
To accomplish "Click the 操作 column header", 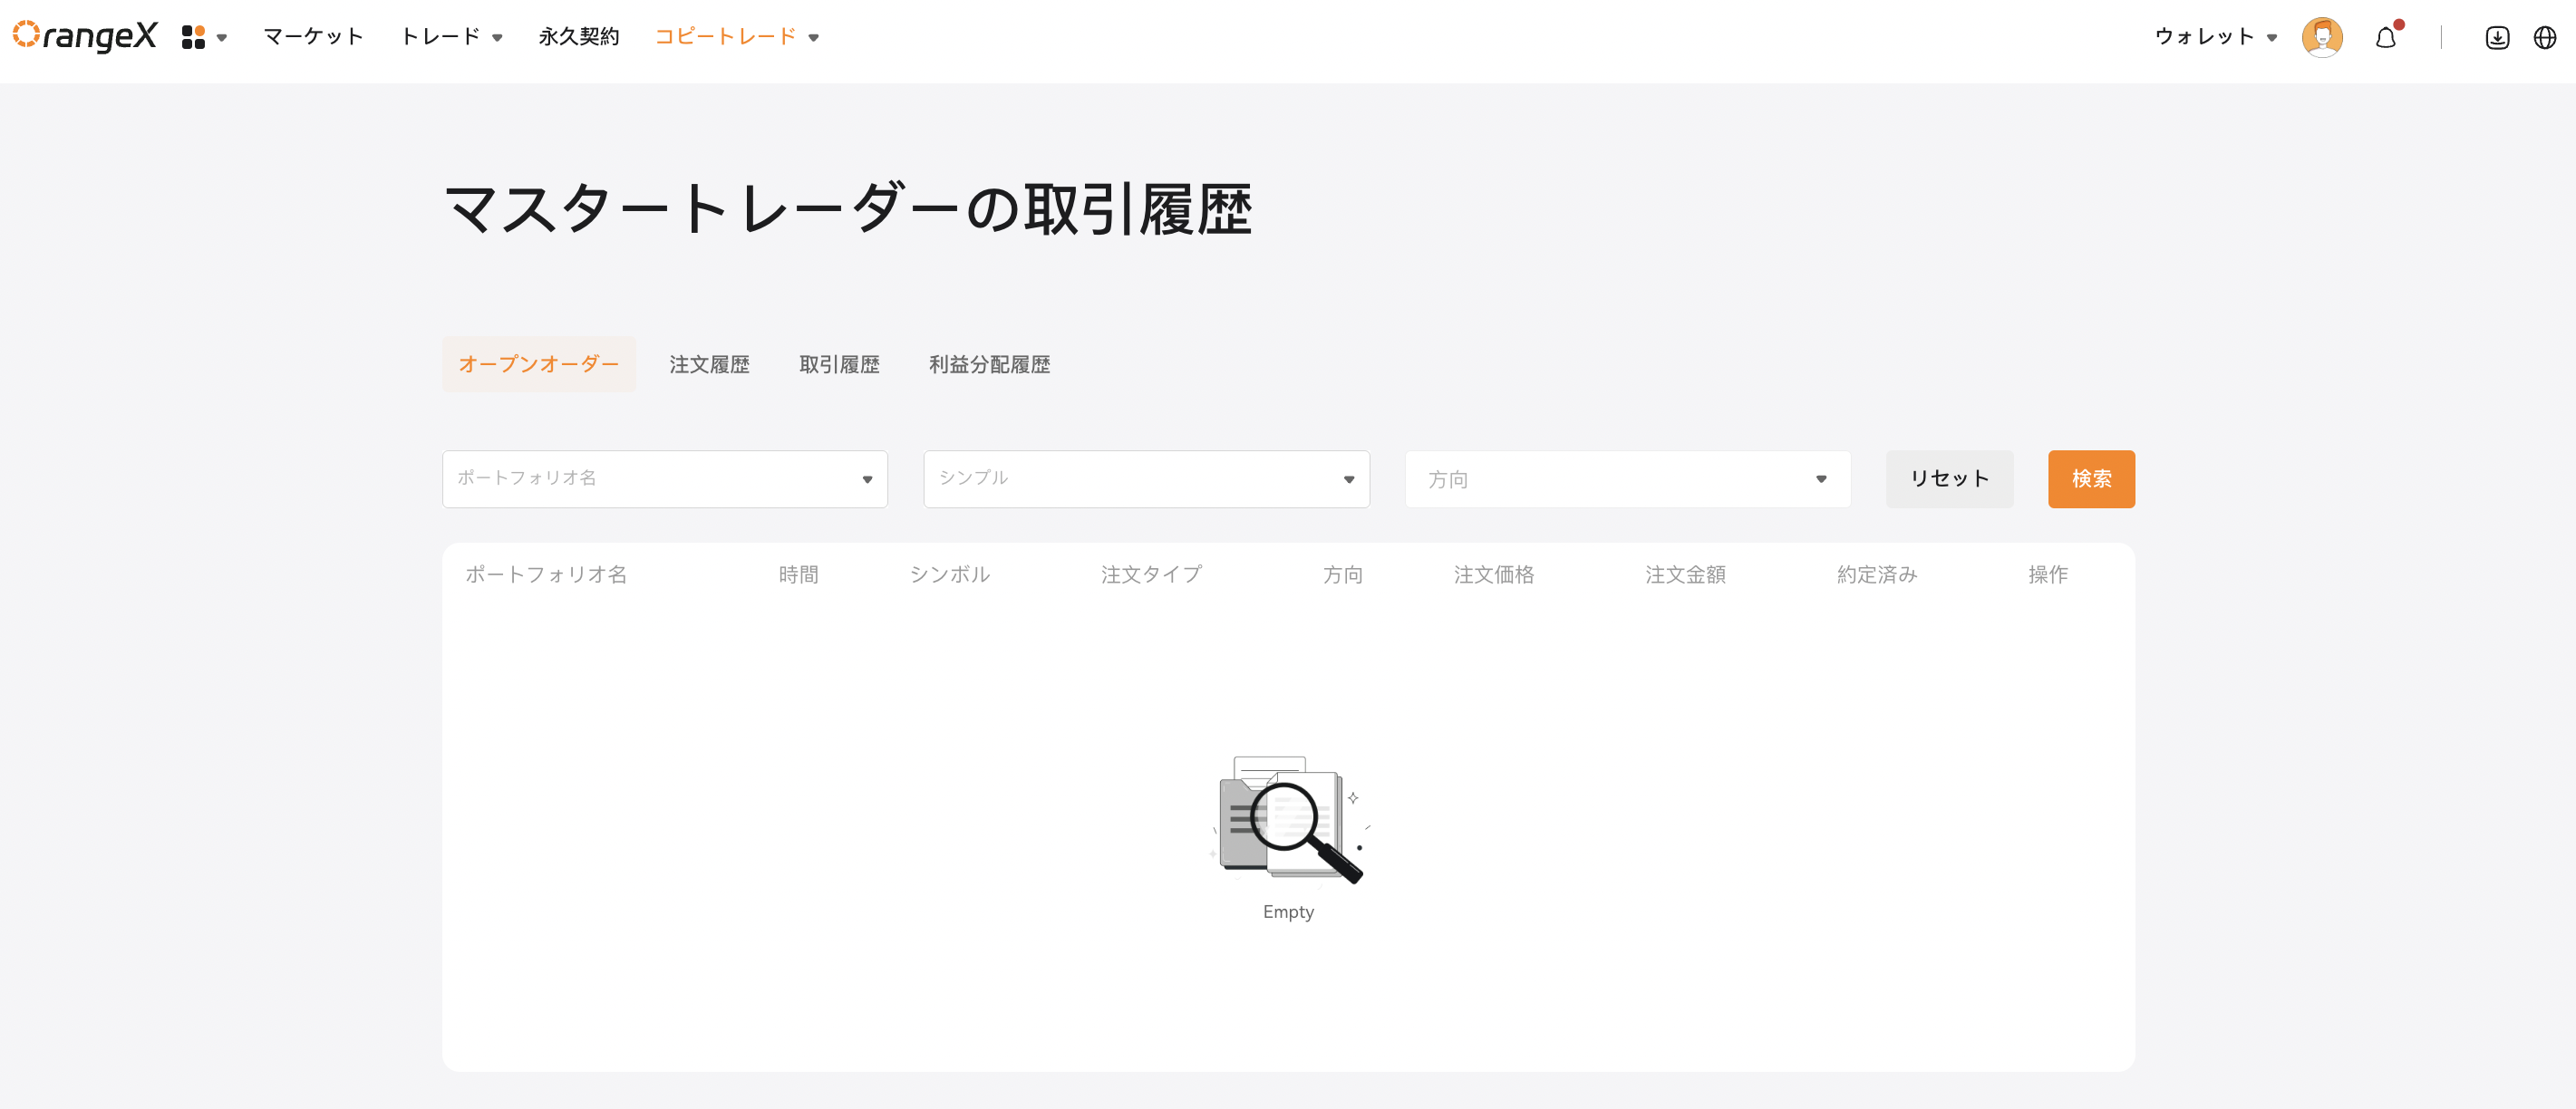I will pos(2047,574).
